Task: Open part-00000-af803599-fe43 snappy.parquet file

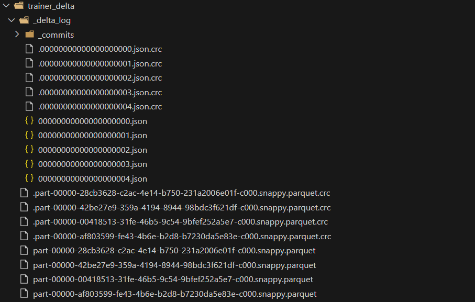Action: coord(175,294)
